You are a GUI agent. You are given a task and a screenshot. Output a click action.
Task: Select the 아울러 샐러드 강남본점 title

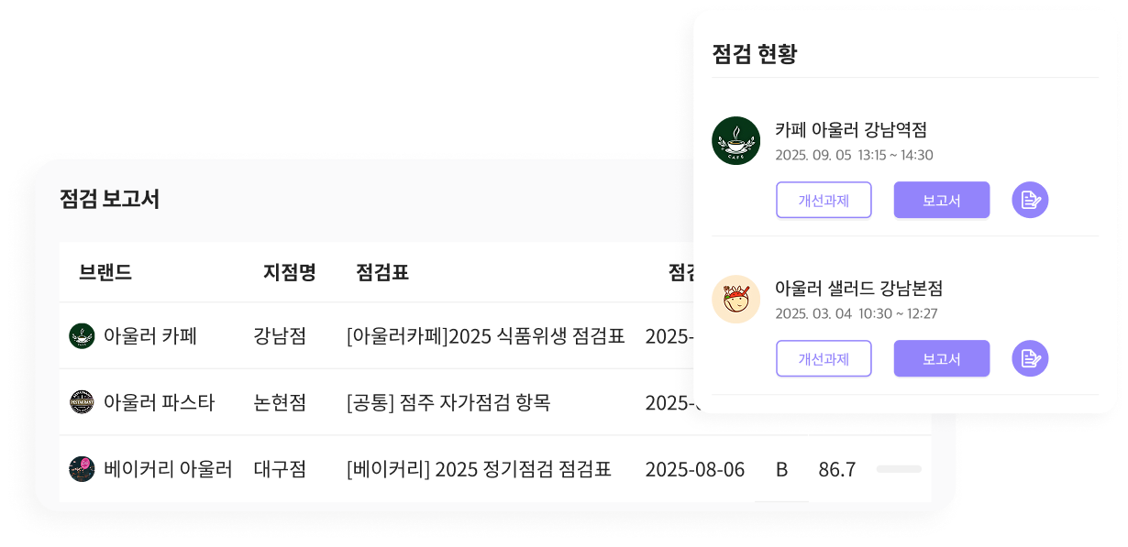click(x=858, y=289)
